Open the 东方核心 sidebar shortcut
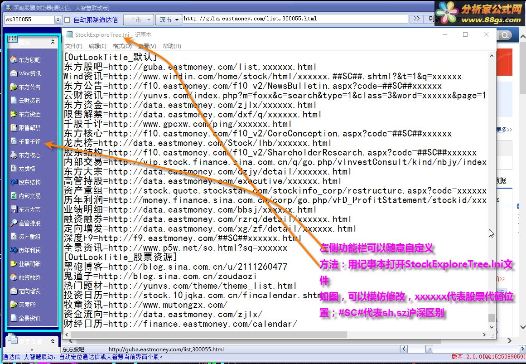Image resolution: width=526 pixels, height=364 pixels. (25, 155)
